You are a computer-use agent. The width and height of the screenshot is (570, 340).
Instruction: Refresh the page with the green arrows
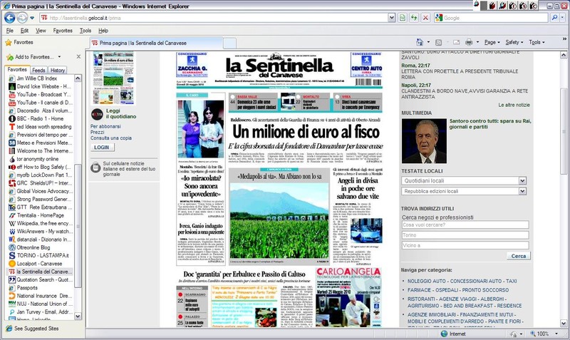pyautogui.click(x=414, y=18)
